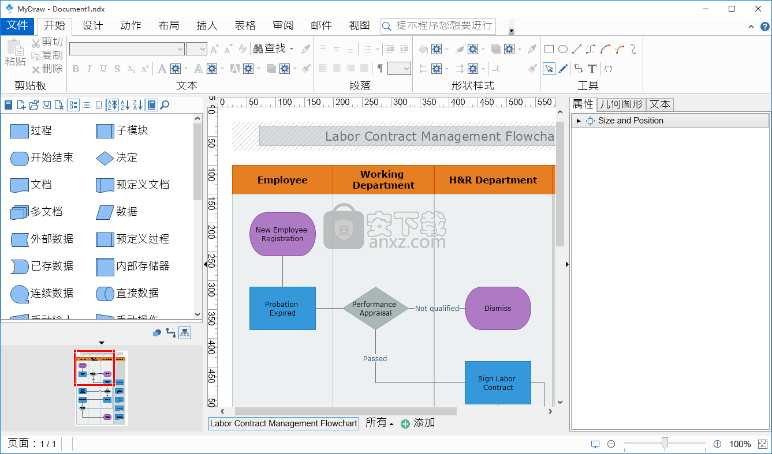Click the connector routing icon above pan view

pyautogui.click(x=171, y=332)
